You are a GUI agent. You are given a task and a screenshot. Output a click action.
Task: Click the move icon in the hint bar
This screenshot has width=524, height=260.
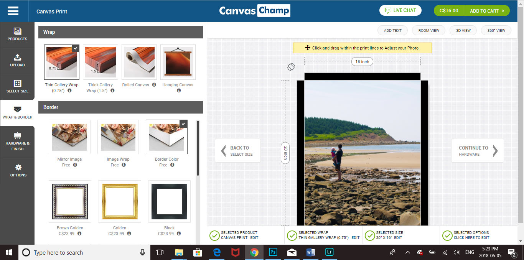point(307,48)
